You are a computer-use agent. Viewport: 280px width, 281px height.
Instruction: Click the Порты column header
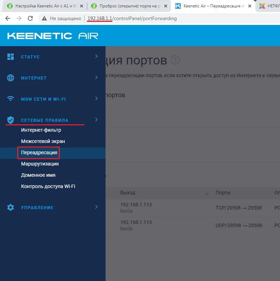click(x=223, y=193)
